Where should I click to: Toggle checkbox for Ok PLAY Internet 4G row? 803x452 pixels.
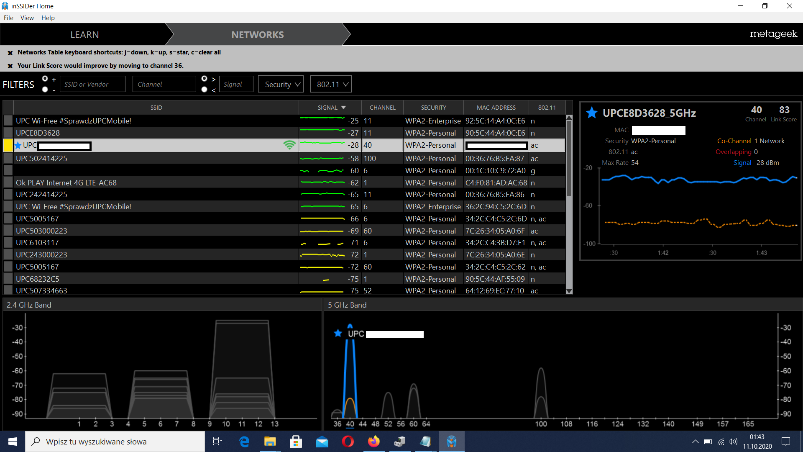(x=8, y=182)
